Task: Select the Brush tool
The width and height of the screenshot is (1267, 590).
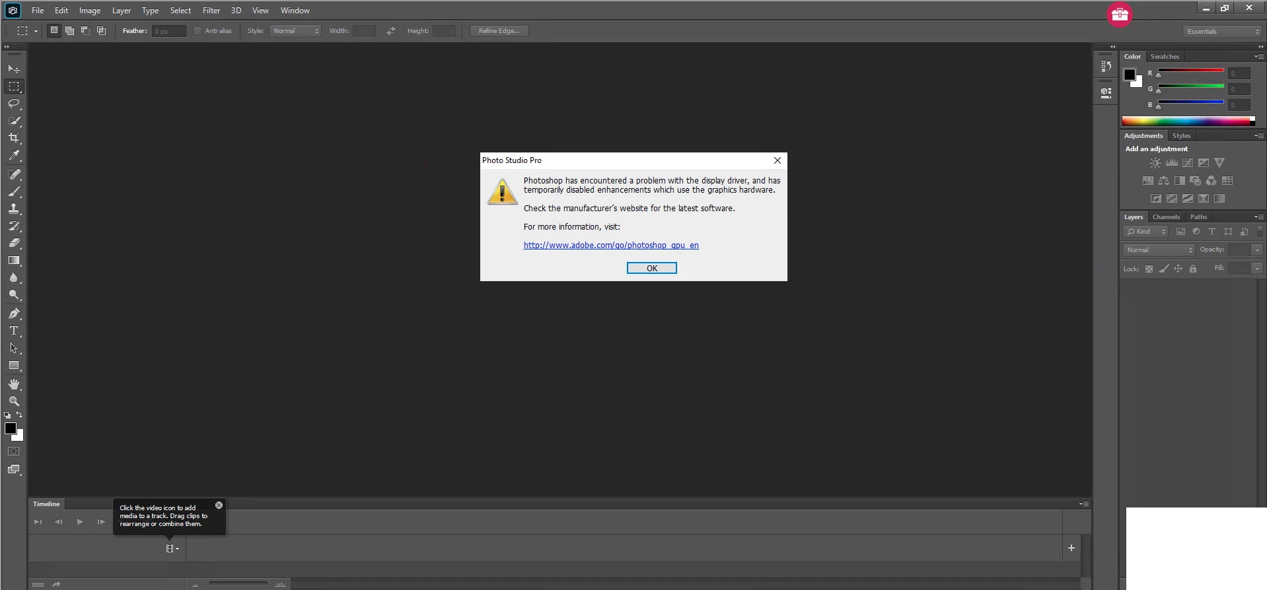Action: tap(14, 191)
